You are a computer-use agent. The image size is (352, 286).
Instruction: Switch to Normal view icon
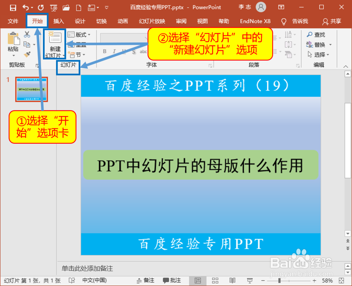click(198, 280)
